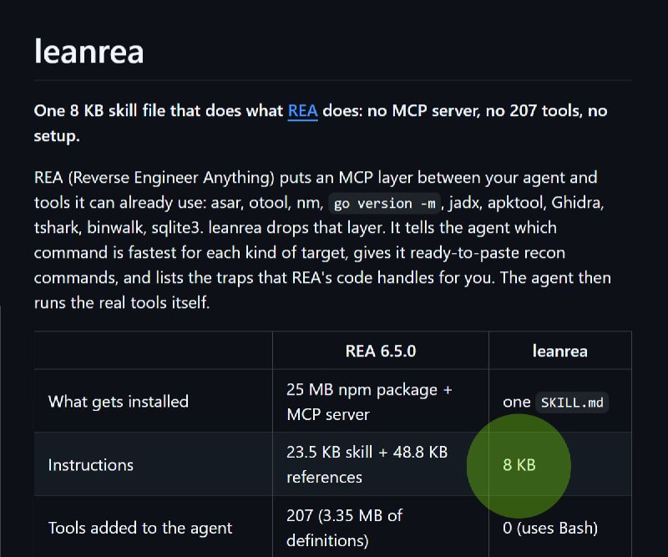Click the Tools added to the agent label
The height and width of the screenshot is (557, 668).
coord(140,528)
